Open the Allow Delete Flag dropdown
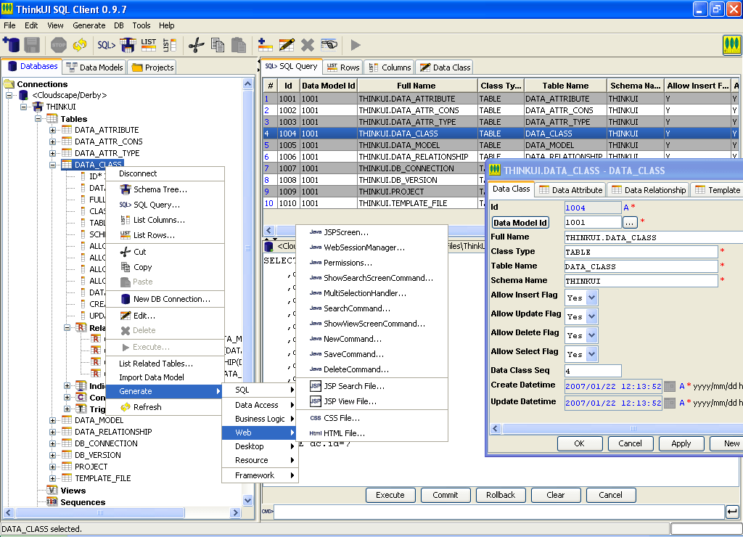The image size is (743, 537). coord(591,335)
